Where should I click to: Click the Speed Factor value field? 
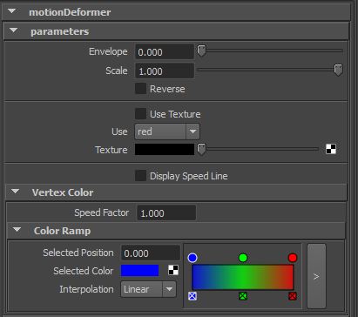click(x=166, y=213)
